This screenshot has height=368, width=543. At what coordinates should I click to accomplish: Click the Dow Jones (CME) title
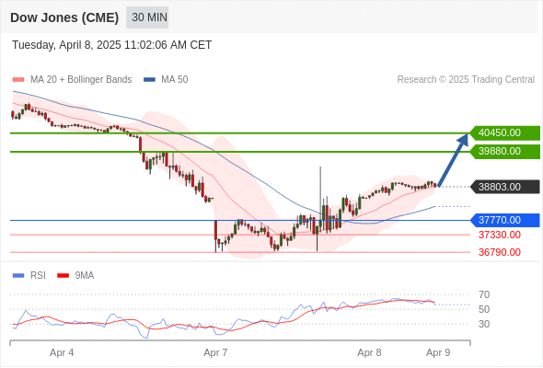click(x=64, y=17)
